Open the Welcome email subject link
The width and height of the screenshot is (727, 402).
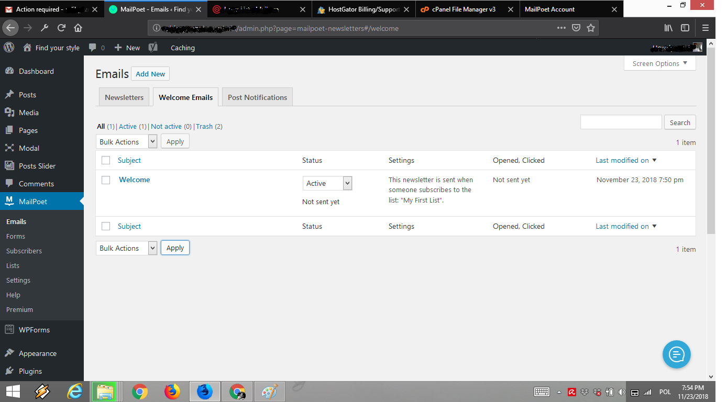(135, 180)
